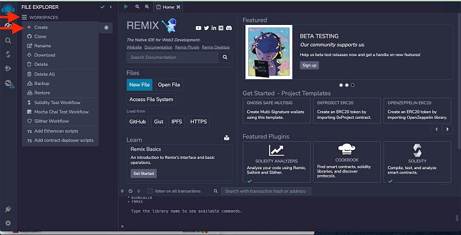Open the Settings gear in sidebar
This screenshot has width=461, height=235.
(x=8, y=224)
